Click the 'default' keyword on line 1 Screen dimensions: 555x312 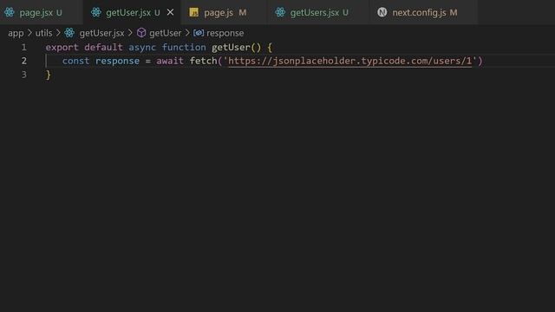point(103,48)
